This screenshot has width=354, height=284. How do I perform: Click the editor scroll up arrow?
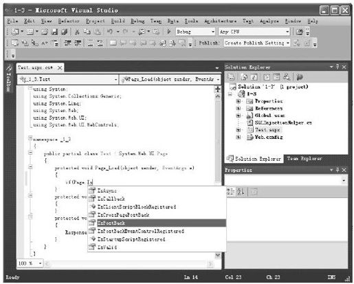(218, 96)
